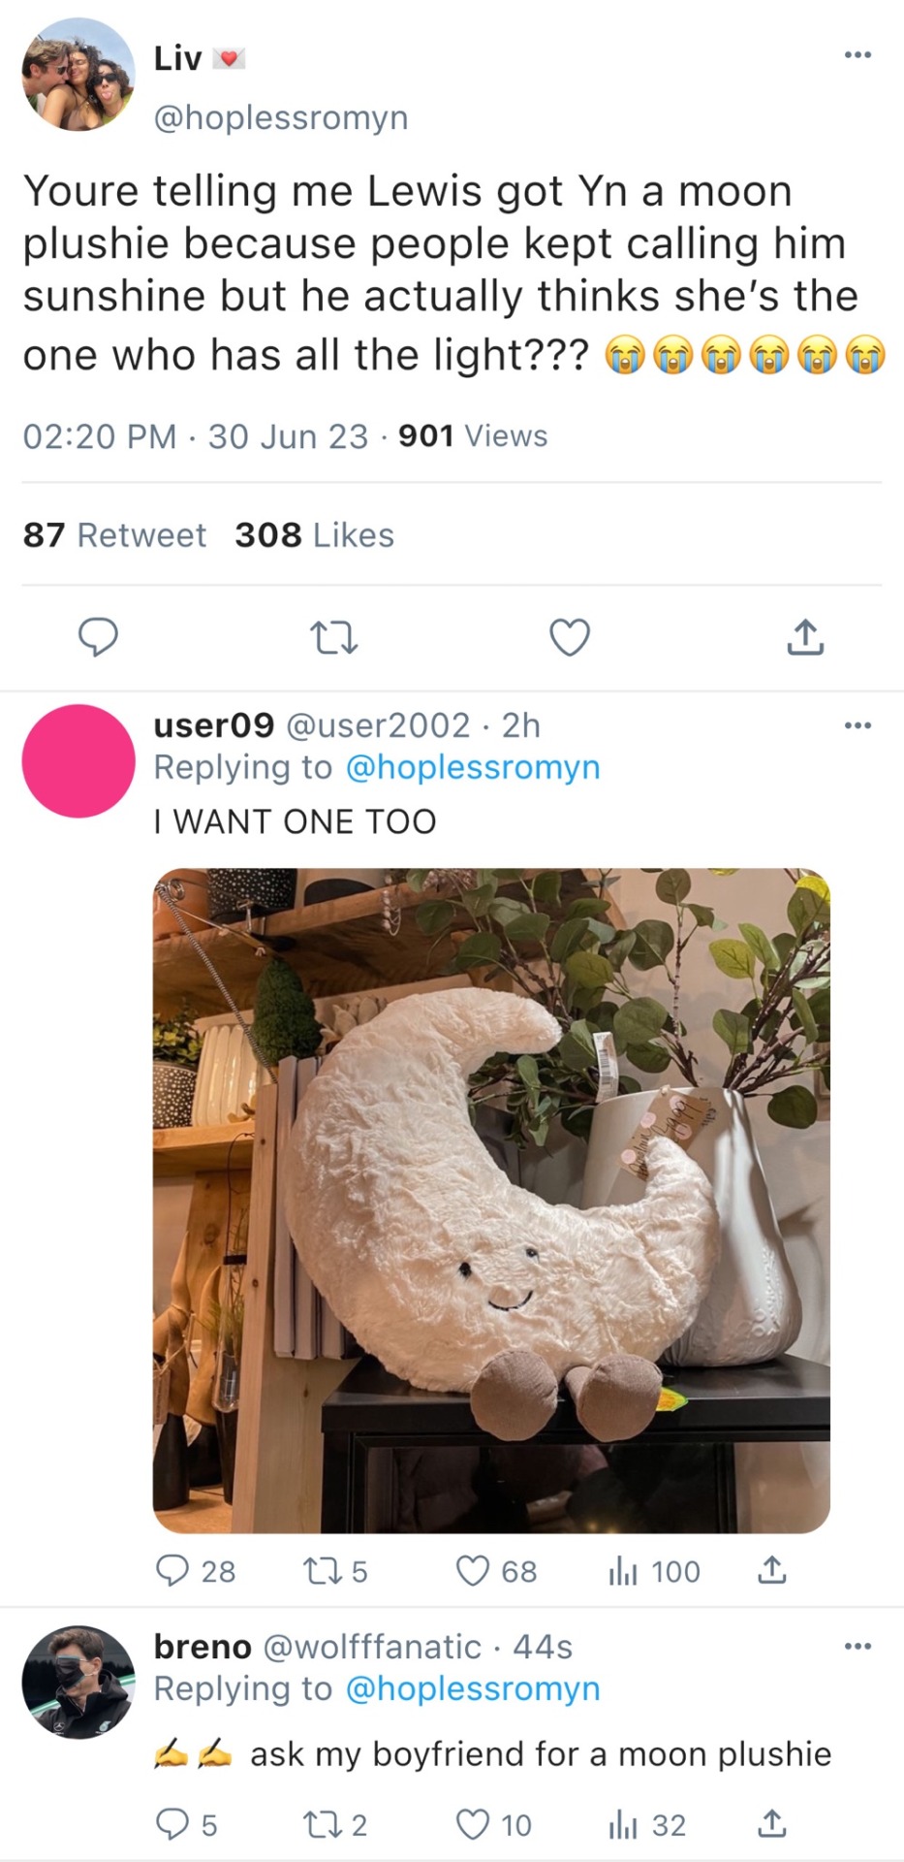Reply to breno's comment

172,1824
